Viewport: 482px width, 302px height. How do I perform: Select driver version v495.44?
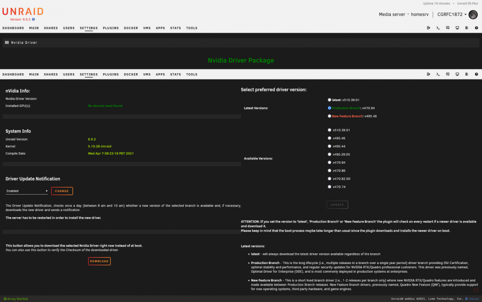[329, 146]
